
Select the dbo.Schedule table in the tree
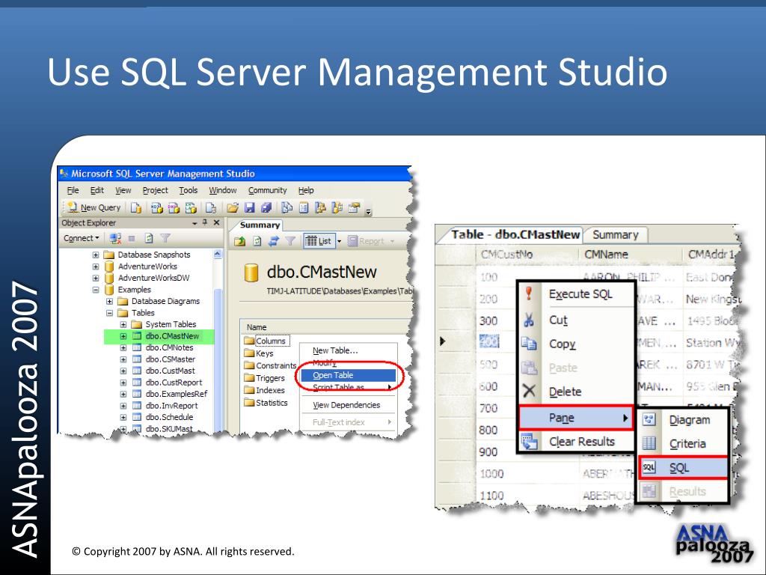169,417
